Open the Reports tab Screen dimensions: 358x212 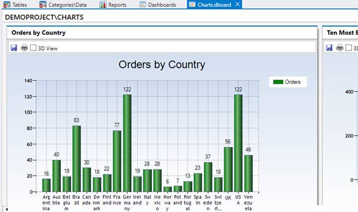(x=113, y=4)
